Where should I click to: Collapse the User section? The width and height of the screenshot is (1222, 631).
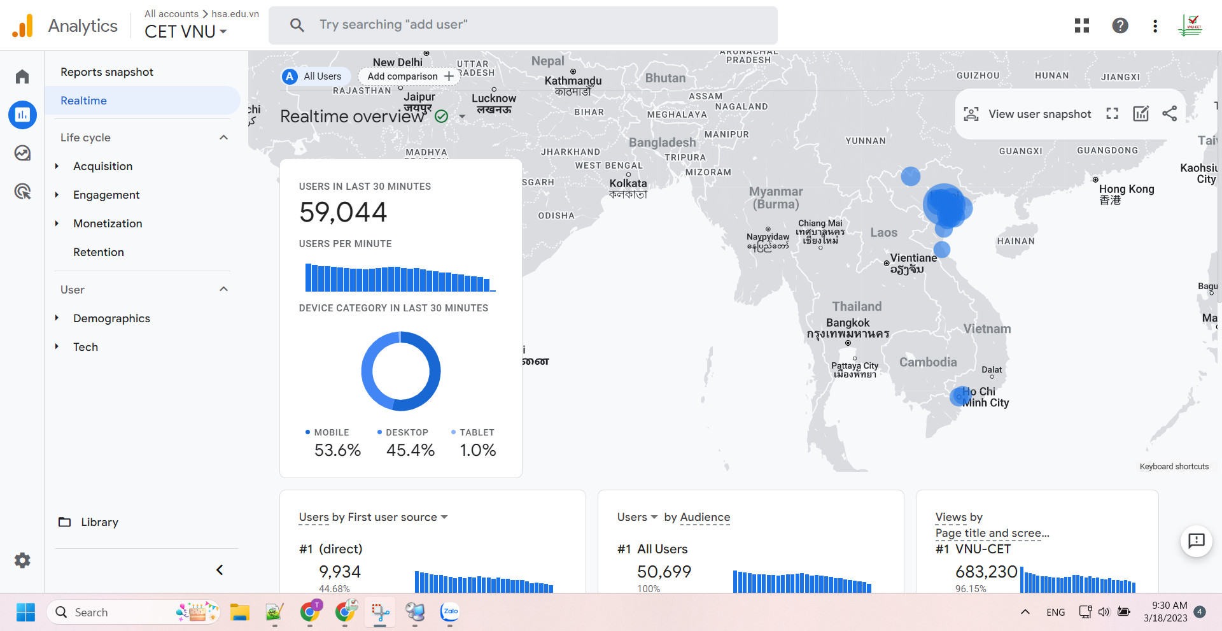point(223,289)
